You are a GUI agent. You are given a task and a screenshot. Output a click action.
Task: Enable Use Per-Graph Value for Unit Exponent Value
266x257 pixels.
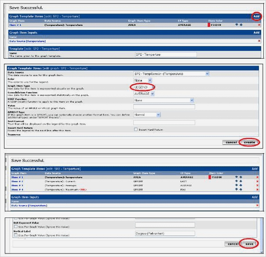pos(16,226)
